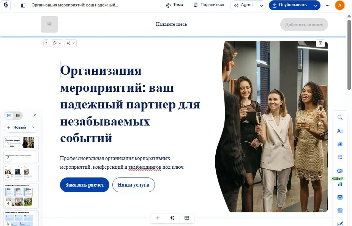This screenshot has height=226, width=352.
Task: Open the embed window tool
Action: coord(340,210)
